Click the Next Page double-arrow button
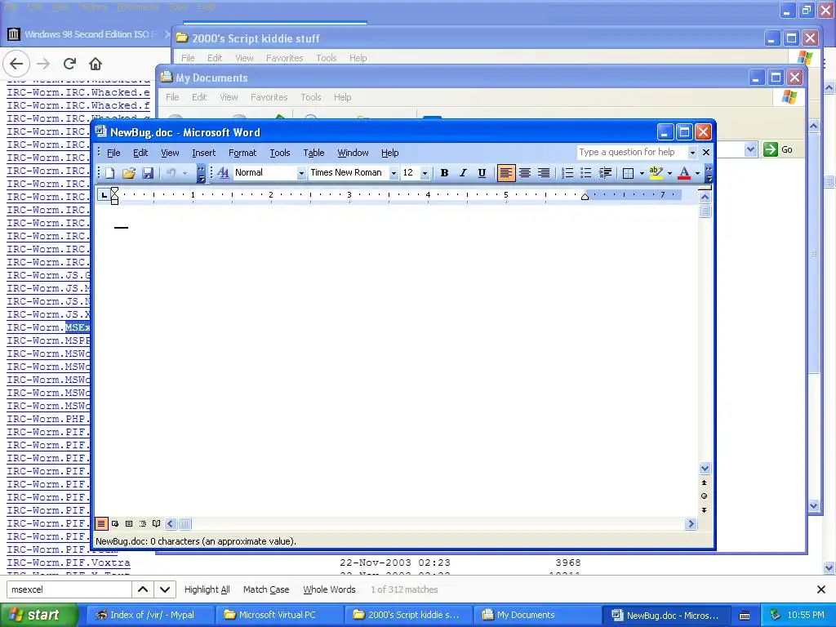 coord(705,510)
